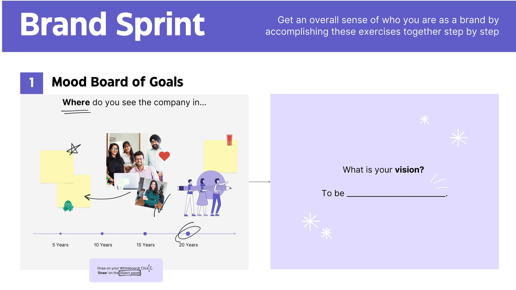Click the red heart icon on the team photo
516x290 pixels.
164,156
